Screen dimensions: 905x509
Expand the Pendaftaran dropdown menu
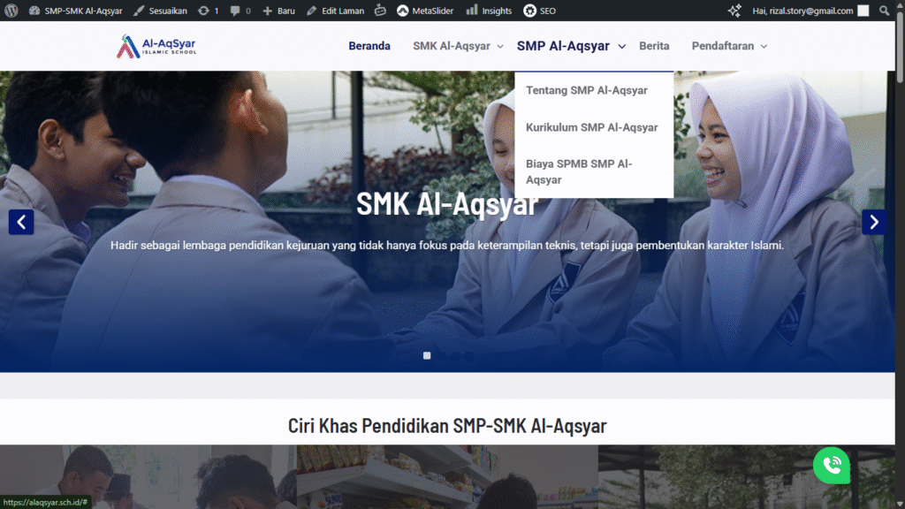point(764,46)
